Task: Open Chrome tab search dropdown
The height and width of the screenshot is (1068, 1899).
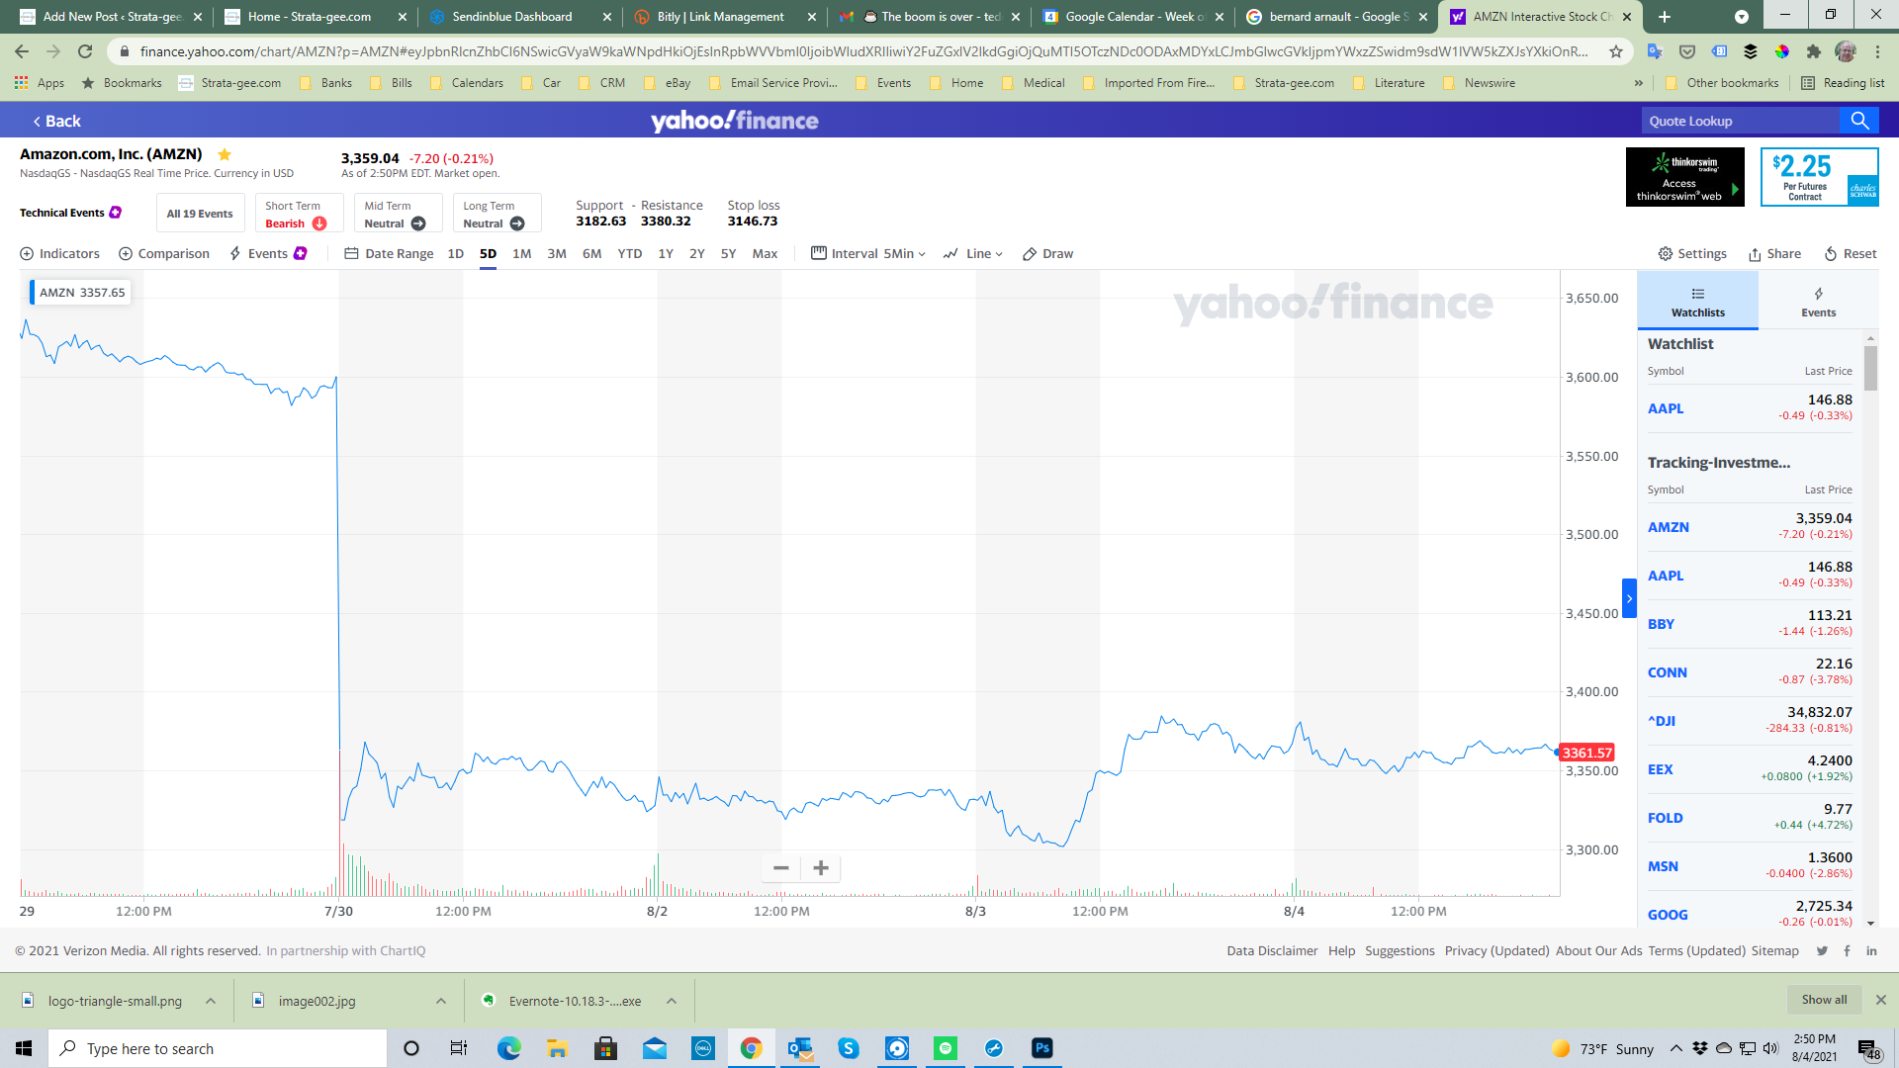Action: 1742,17
